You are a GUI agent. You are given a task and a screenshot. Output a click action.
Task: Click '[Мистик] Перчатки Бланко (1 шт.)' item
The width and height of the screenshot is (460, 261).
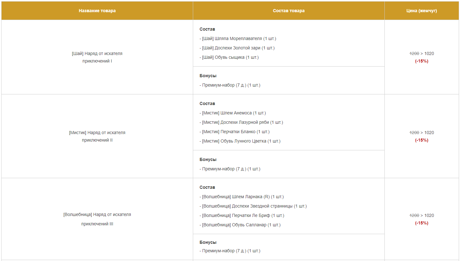(x=235, y=132)
